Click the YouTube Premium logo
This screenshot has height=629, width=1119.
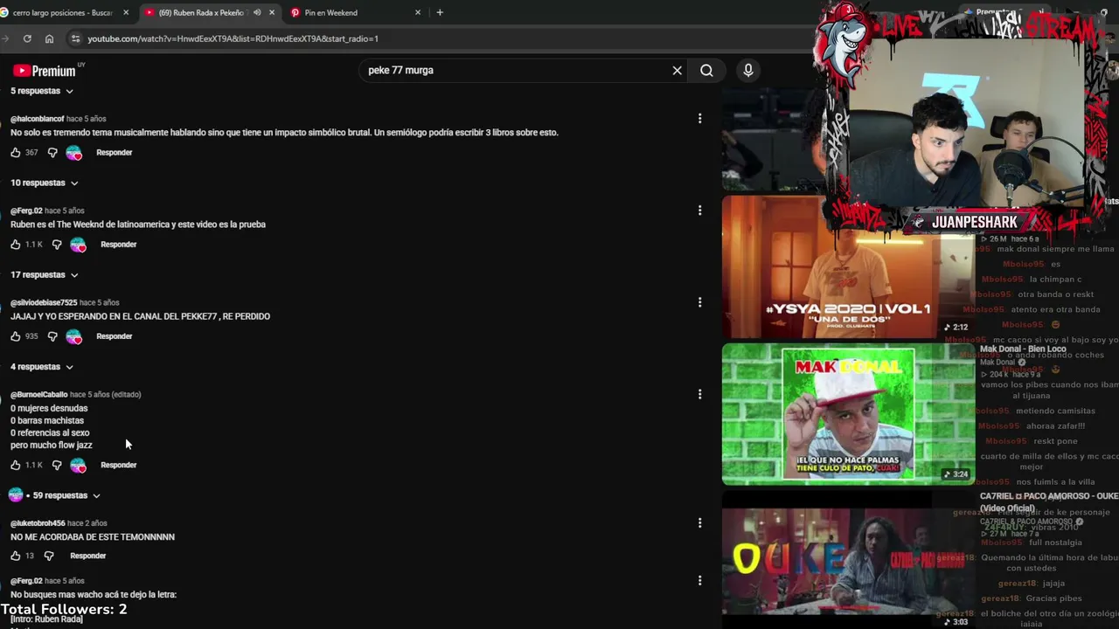[45, 71]
